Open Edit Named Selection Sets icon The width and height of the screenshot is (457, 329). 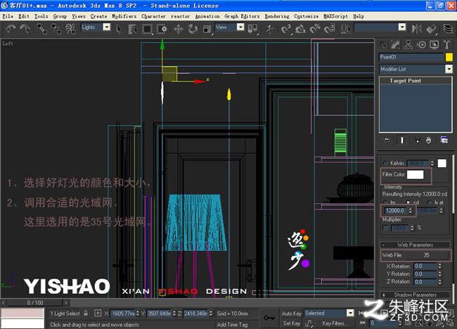[346, 29]
